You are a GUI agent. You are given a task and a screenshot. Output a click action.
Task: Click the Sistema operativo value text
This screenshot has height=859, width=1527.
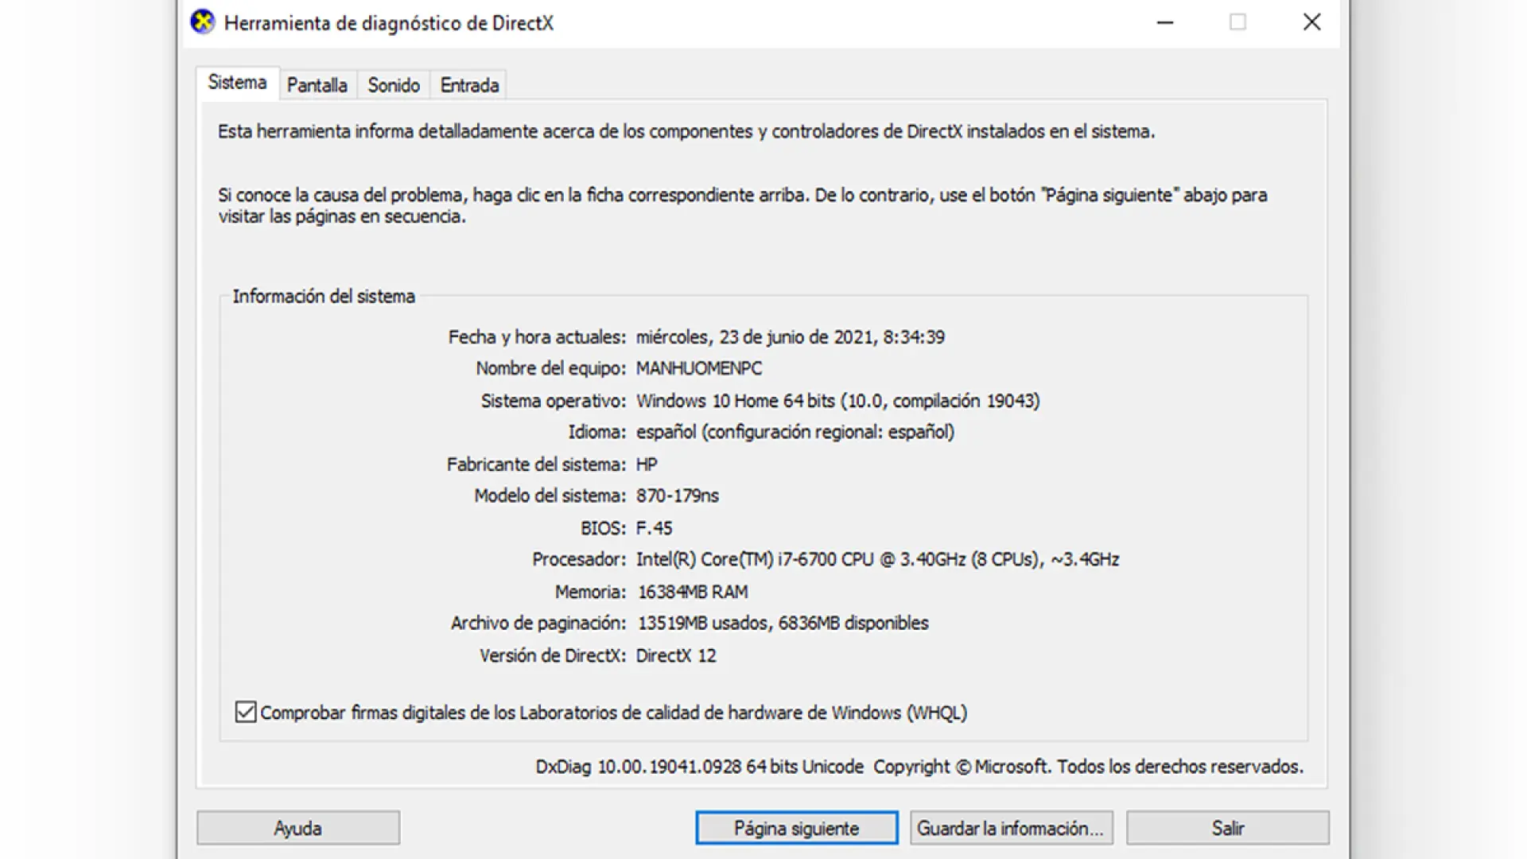click(837, 401)
